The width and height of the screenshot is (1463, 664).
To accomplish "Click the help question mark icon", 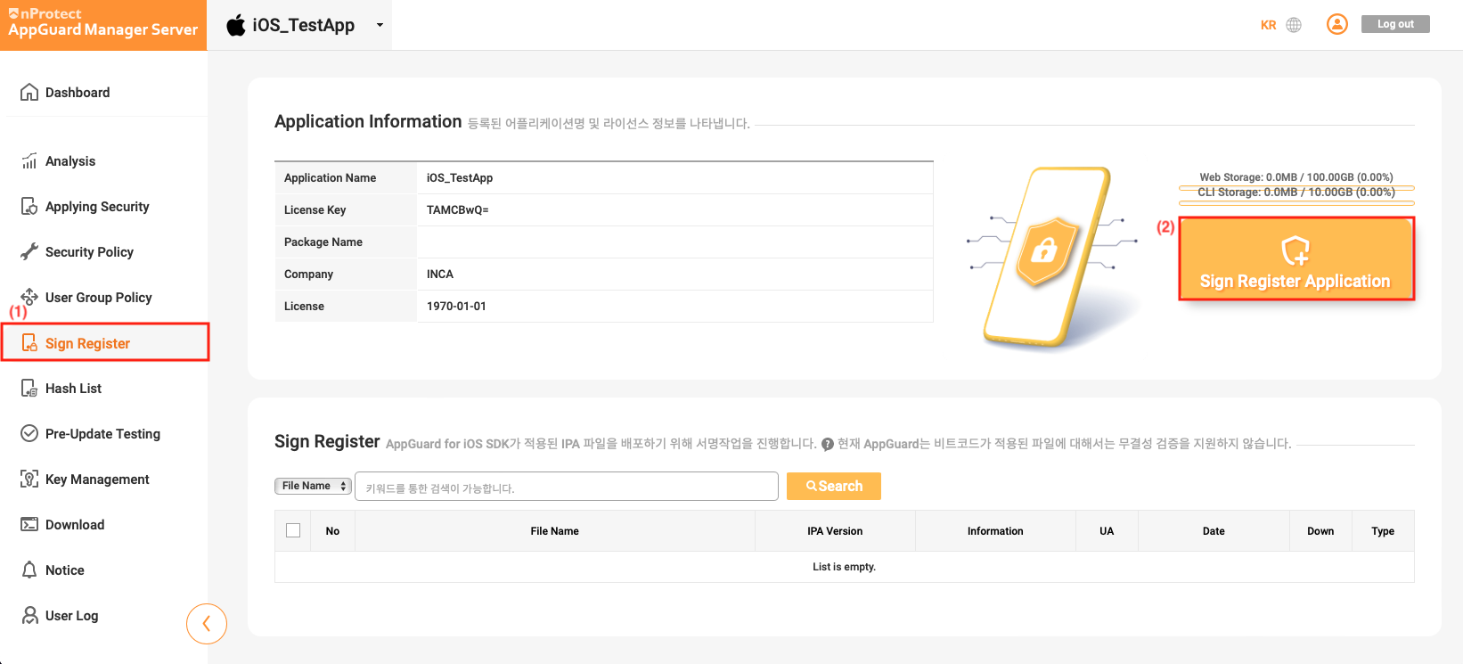I will 828,444.
